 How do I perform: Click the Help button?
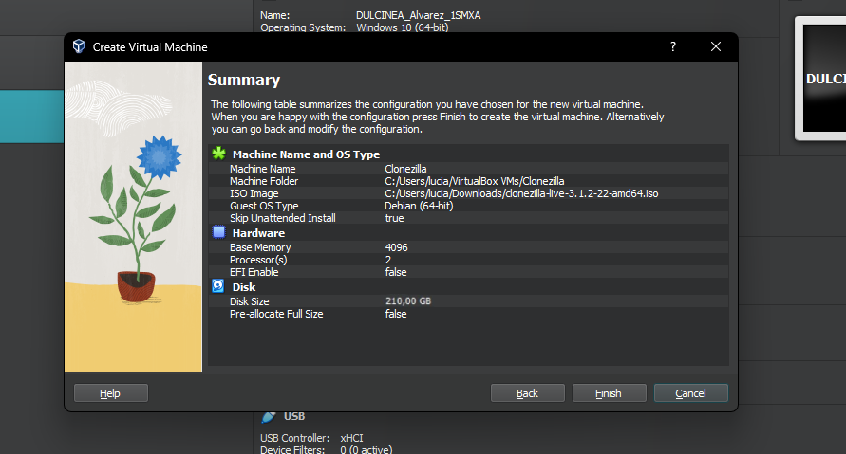pyautogui.click(x=110, y=393)
